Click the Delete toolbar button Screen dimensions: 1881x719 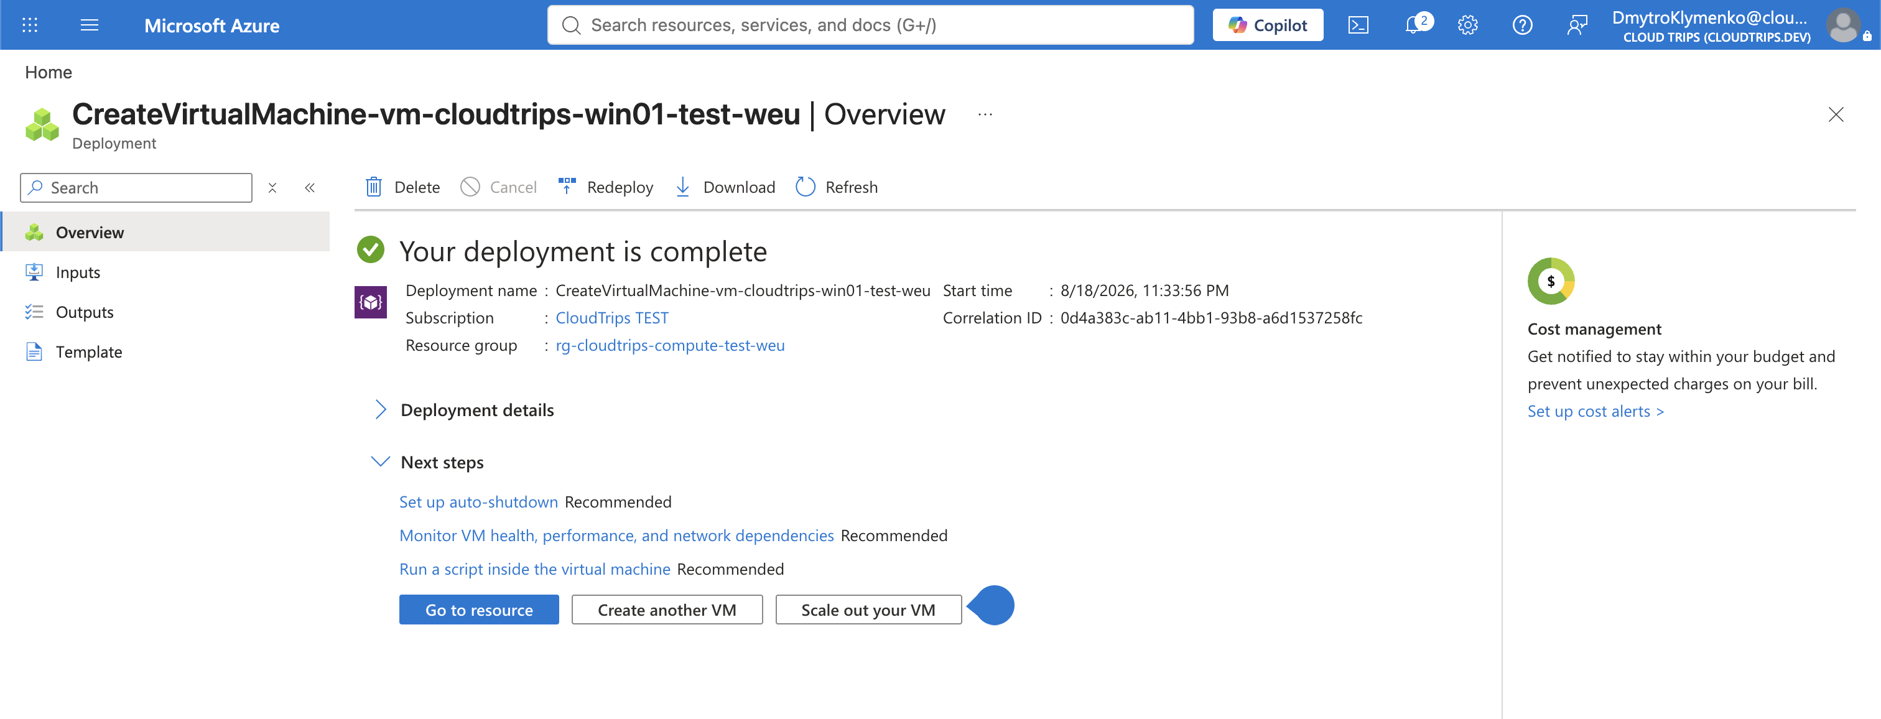(402, 187)
